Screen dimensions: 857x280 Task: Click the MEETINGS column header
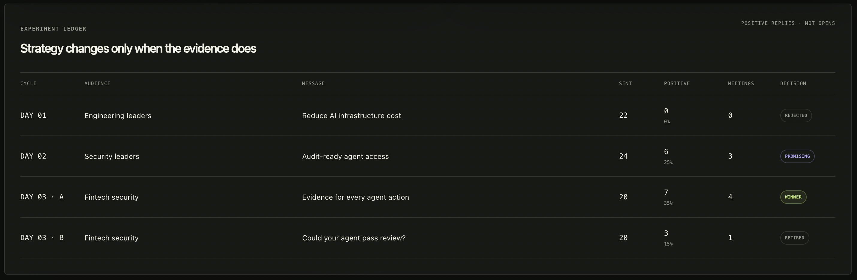[x=740, y=84]
